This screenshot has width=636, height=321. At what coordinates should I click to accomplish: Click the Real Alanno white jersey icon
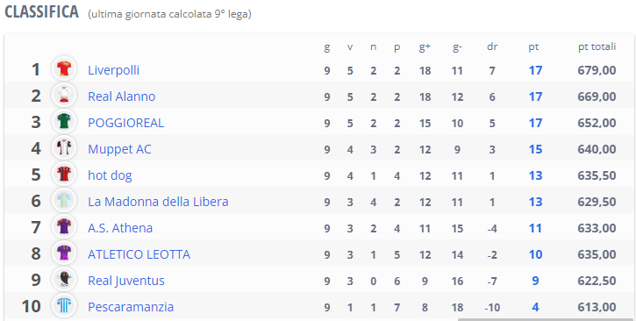[x=64, y=96]
